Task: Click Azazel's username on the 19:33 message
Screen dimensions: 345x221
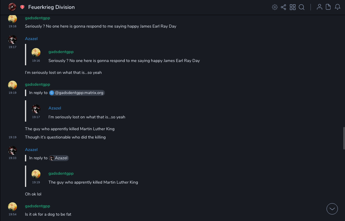Action: 31,150
